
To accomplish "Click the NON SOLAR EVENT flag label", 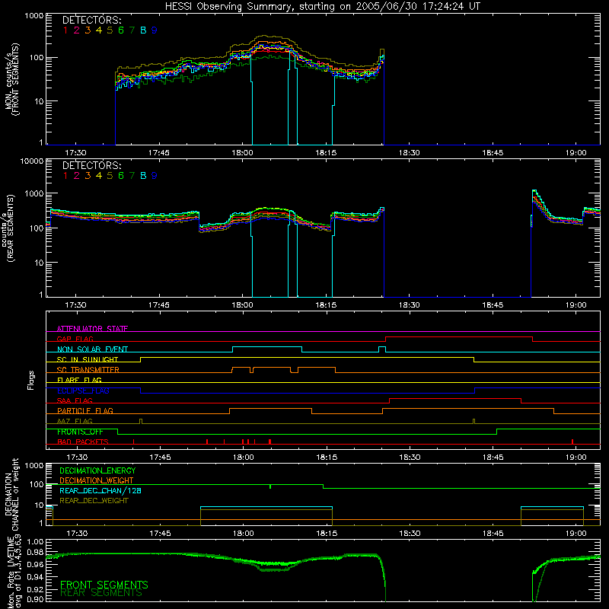I will pos(92,349).
